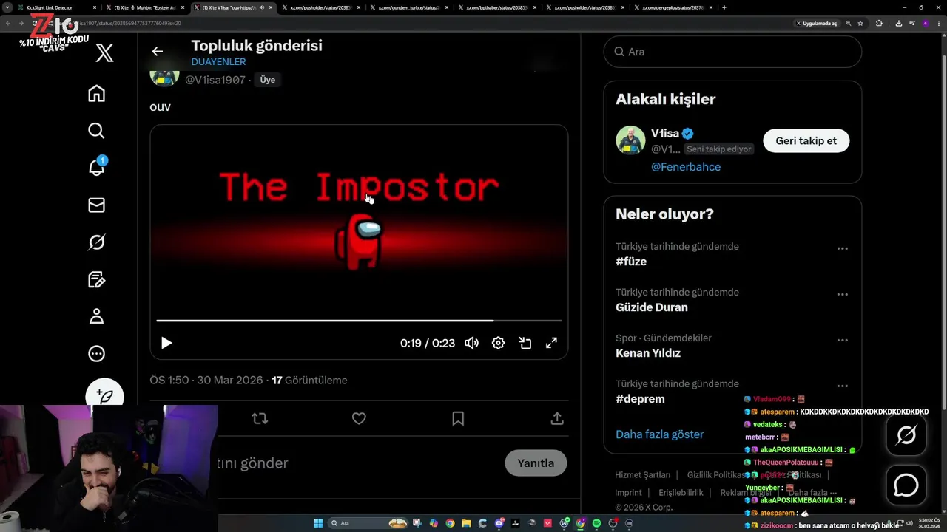Open the Windows Start menu
This screenshot has width=947, height=532.
tap(318, 523)
